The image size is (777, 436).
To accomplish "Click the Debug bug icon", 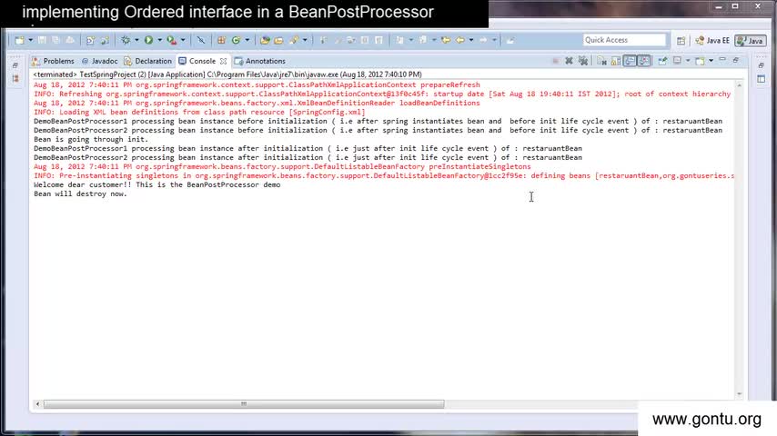I will [x=126, y=40].
